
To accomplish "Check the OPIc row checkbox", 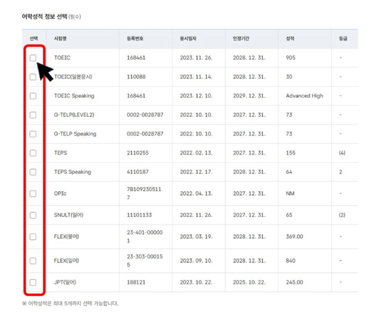I will (x=33, y=194).
